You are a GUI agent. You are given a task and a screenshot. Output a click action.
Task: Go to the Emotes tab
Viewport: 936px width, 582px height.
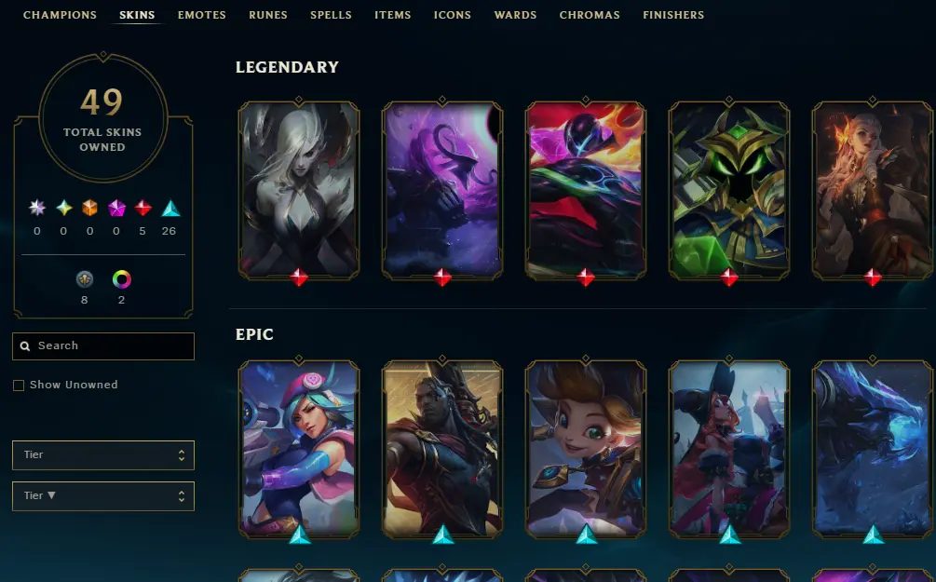pyautogui.click(x=202, y=15)
